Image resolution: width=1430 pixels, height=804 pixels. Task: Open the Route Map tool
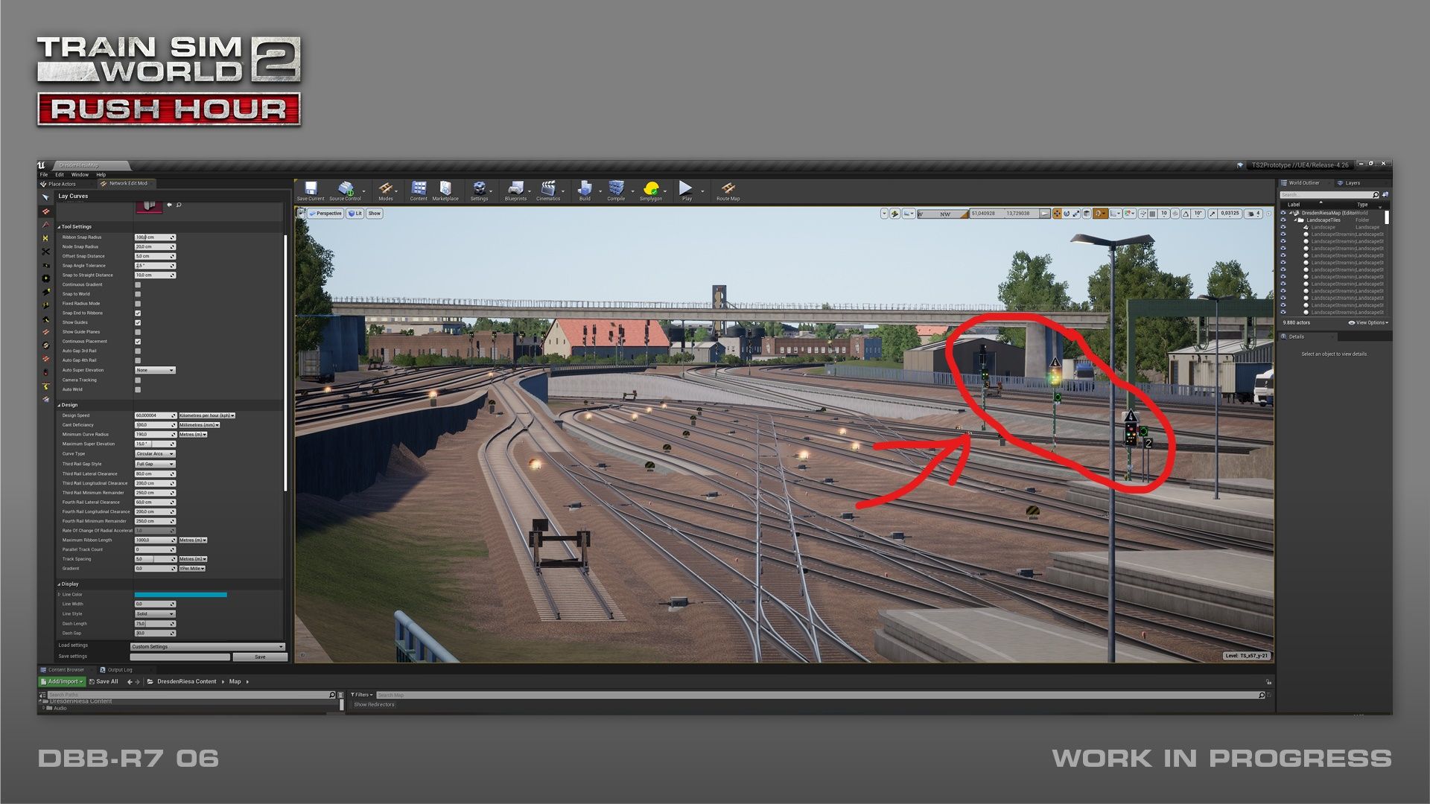coord(728,189)
